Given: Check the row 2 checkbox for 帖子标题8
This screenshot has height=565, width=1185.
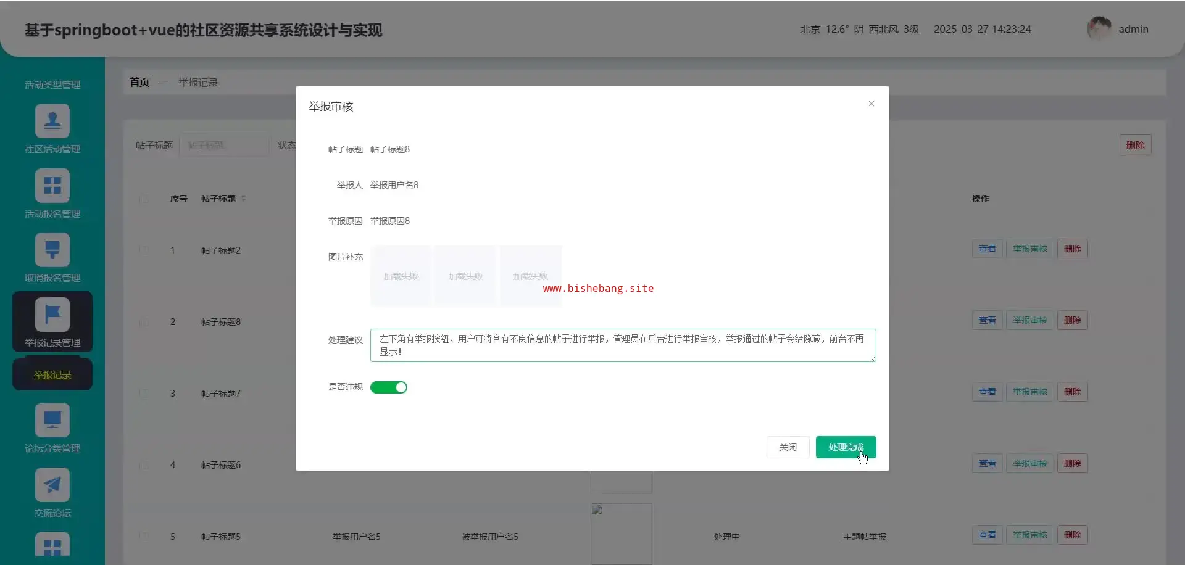Looking at the screenshot, I should pyautogui.click(x=144, y=322).
